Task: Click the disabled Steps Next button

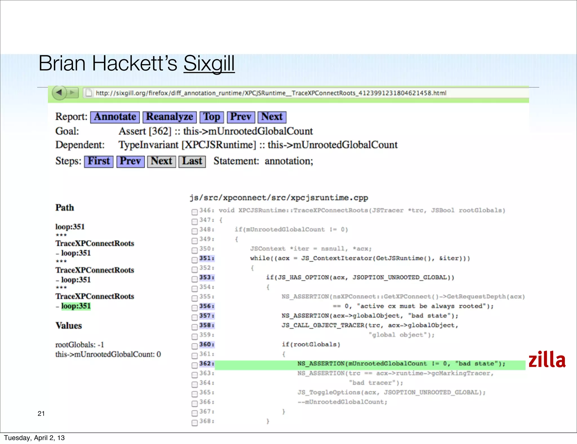Action: pos(161,161)
